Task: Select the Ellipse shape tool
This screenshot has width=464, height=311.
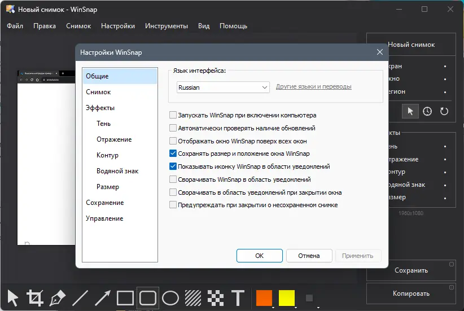Action: coord(170,297)
